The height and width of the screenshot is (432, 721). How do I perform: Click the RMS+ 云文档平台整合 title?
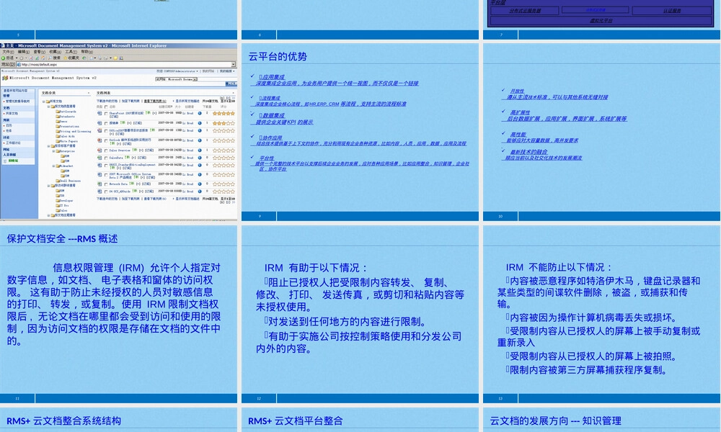coord(295,421)
